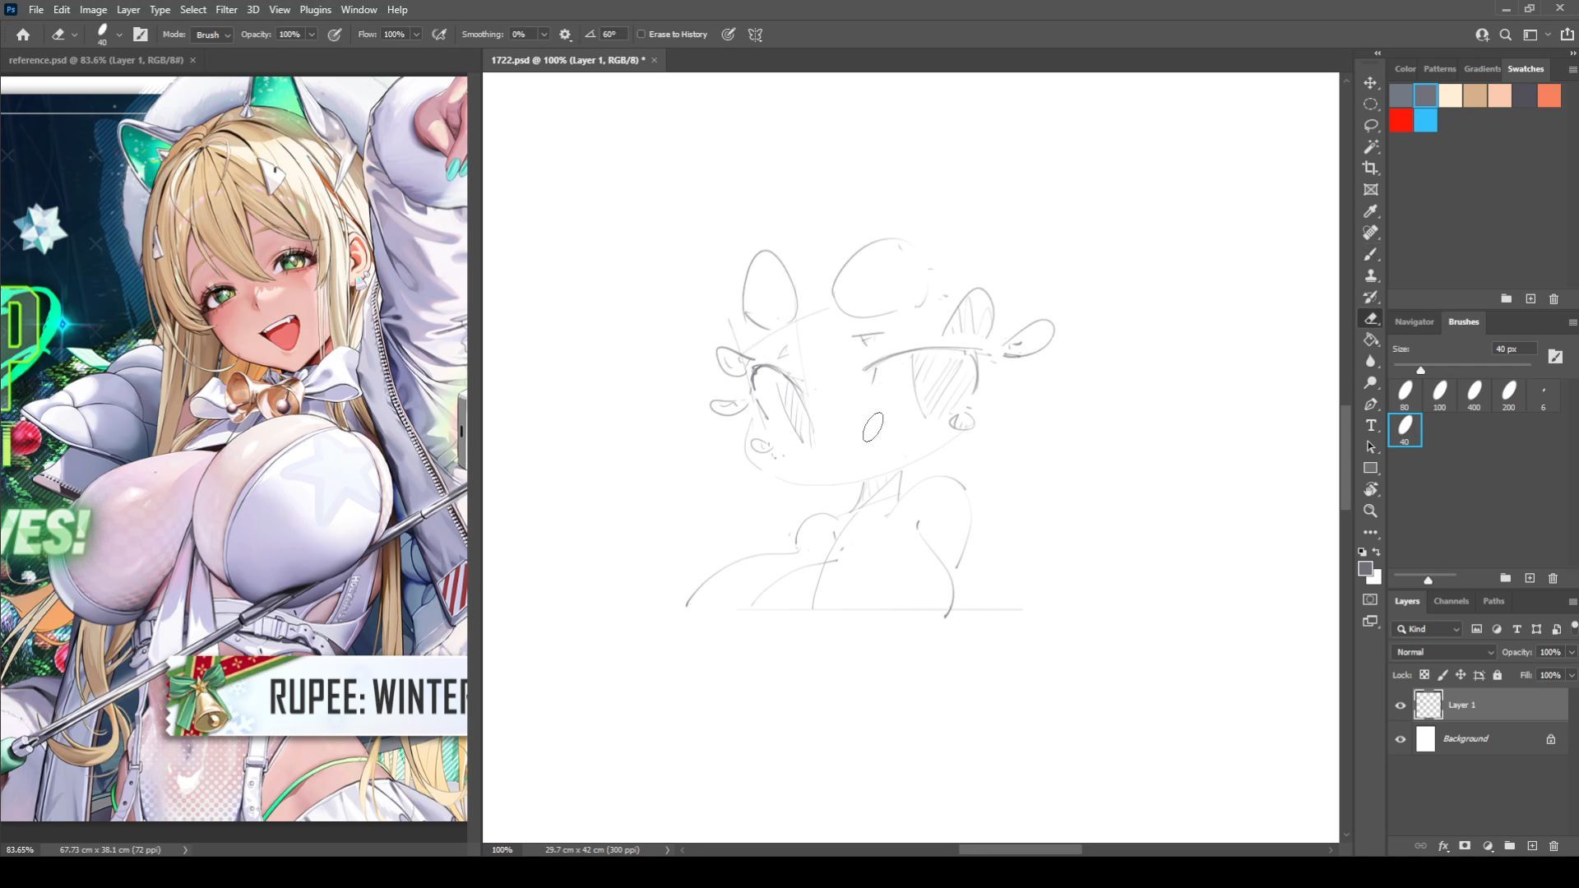Select the Frame tool
Image resolution: width=1579 pixels, height=888 pixels.
(1370, 190)
